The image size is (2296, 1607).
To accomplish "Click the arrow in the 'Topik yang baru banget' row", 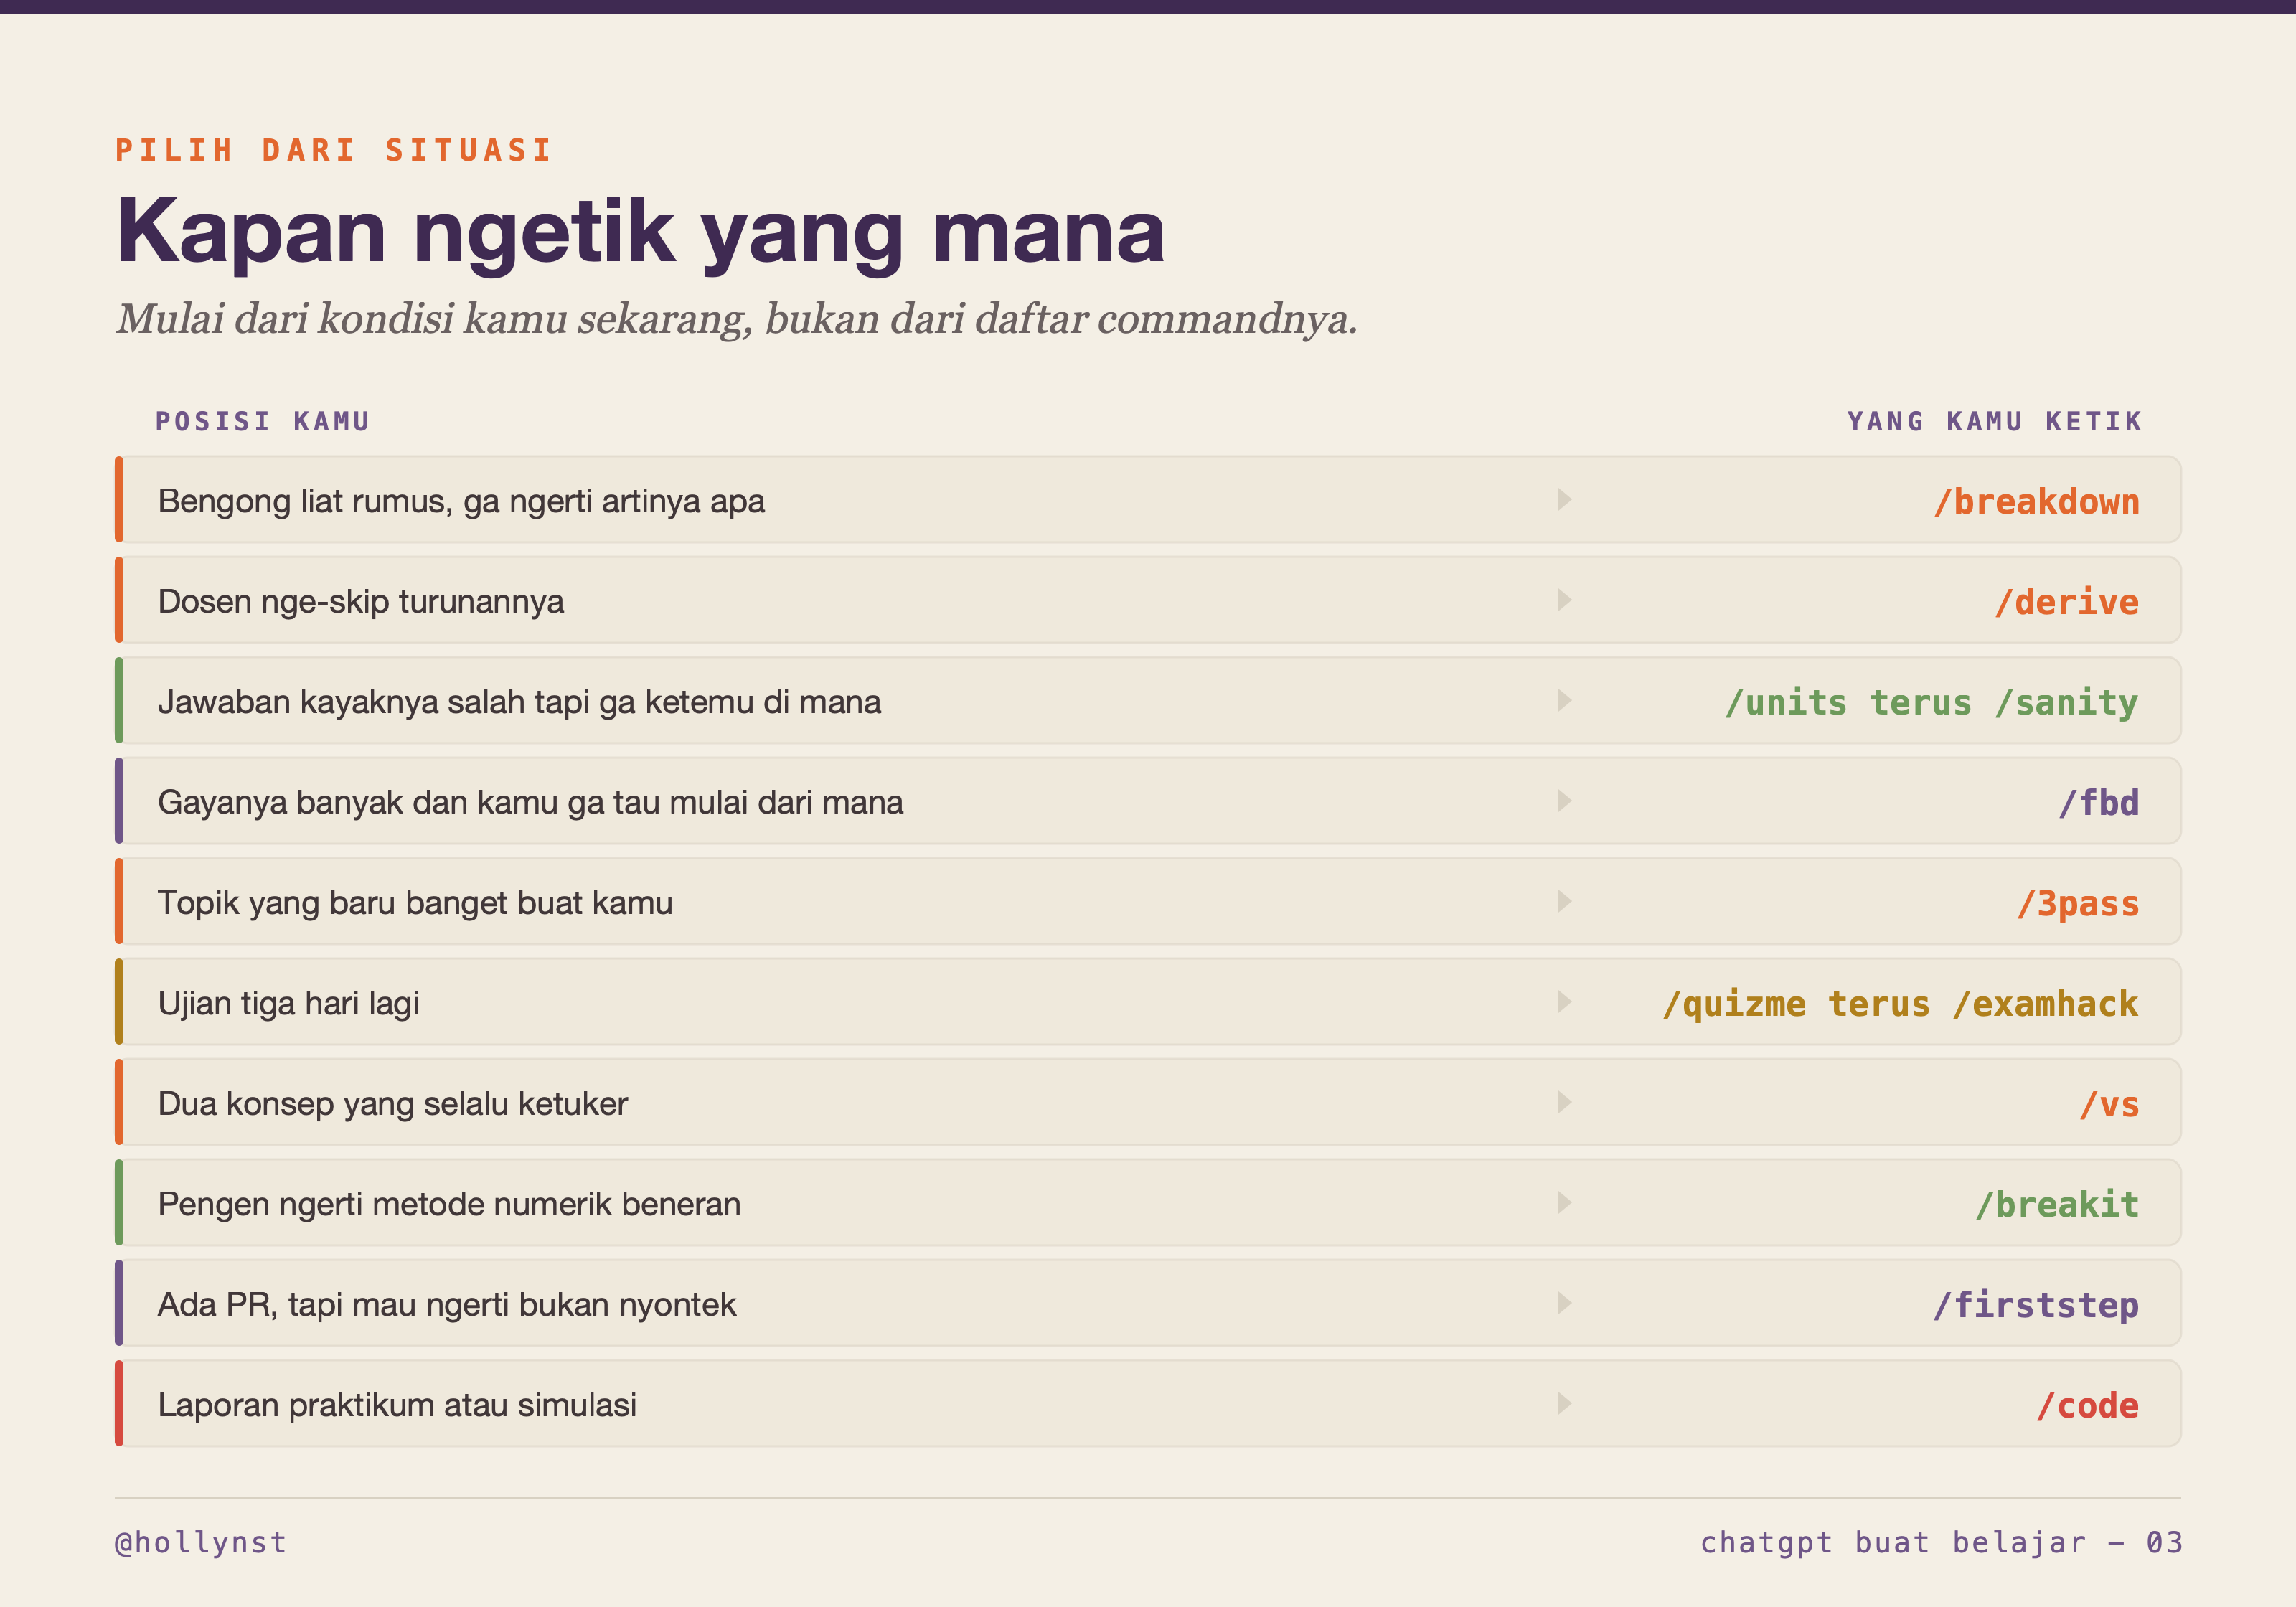I will point(1565,901).
